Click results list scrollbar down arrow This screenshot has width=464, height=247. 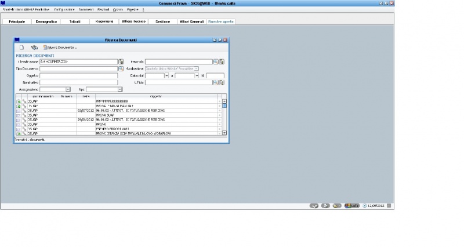pyautogui.click(x=224, y=133)
